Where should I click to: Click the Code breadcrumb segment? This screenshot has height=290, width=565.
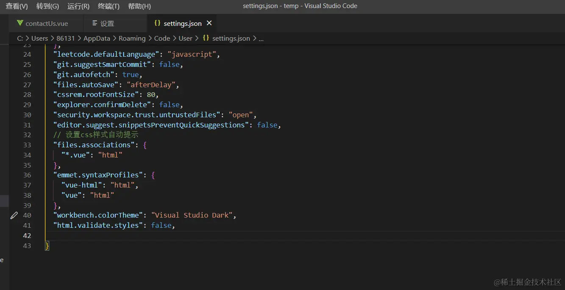pos(162,38)
